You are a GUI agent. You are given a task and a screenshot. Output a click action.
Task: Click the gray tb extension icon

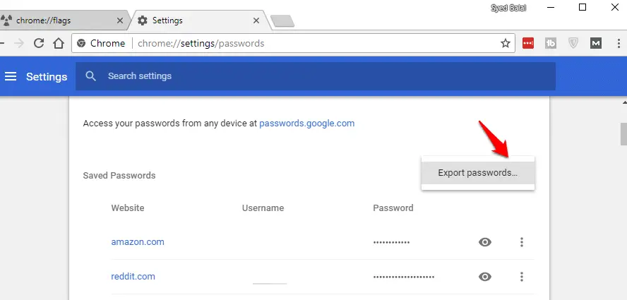pyautogui.click(x=551, y=43)
